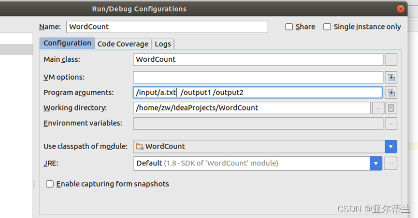
Task: Enable capturing form snapshots
Action: pyautogui.click(x=49, y=184)
